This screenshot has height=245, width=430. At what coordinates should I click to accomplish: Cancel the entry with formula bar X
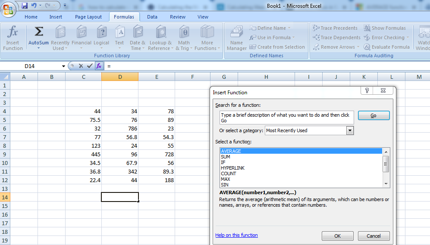tap(81, 66)
